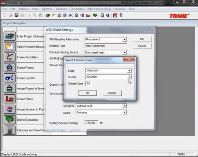Click the Save disk icon in the toolbar
198x157 pixels.
[16, 15]
